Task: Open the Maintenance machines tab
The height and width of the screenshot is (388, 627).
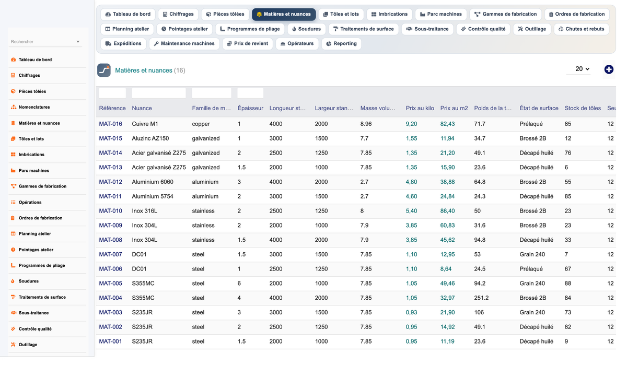Action: click(x=184, y=44)
